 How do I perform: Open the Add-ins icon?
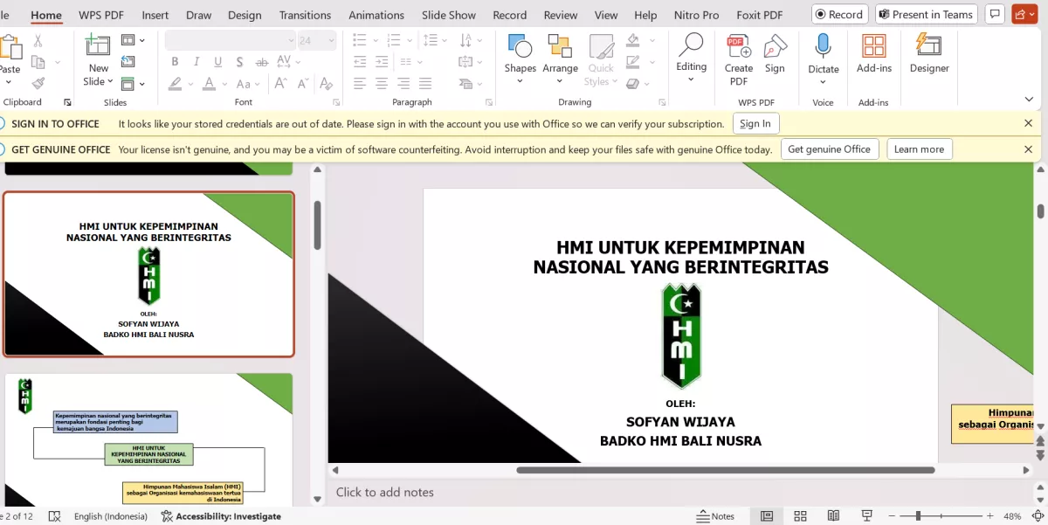(874, 46)
